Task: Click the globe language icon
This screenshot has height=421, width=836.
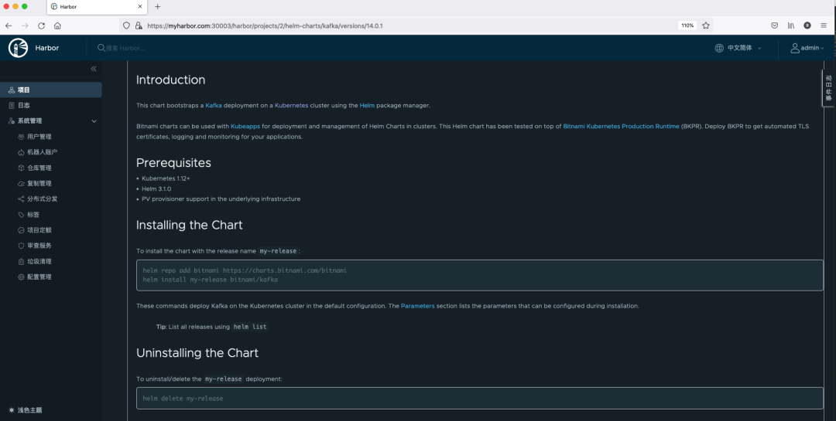Action: tap(719, 48)
